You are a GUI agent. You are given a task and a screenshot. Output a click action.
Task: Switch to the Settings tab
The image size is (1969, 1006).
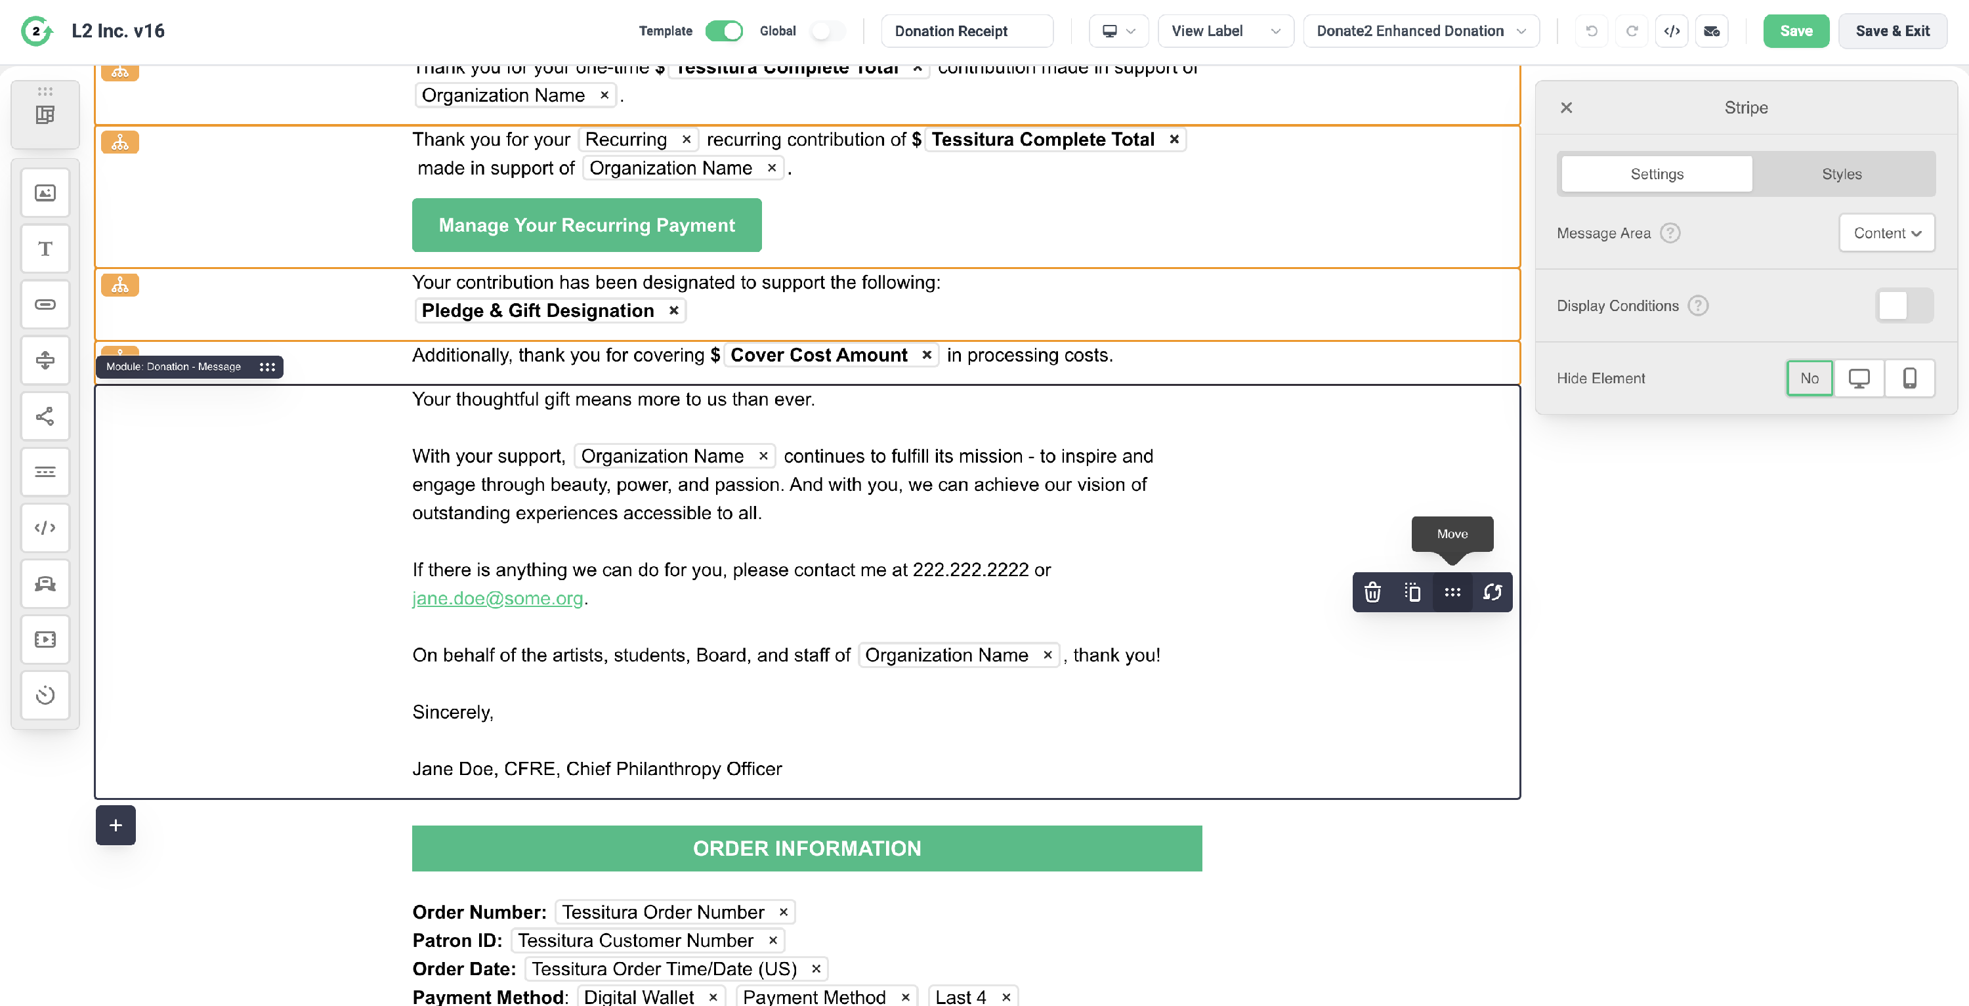tap(1657, 175)
